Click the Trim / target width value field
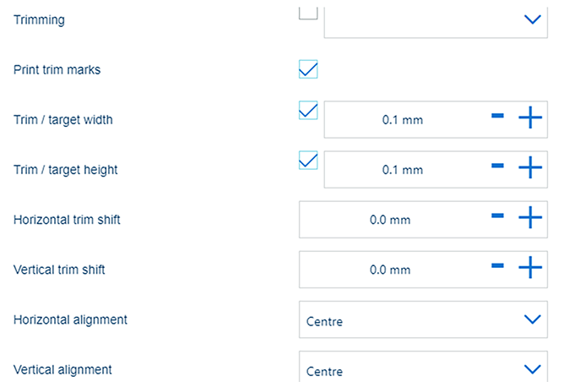This screenshot has width=564, height=382. 402,120
